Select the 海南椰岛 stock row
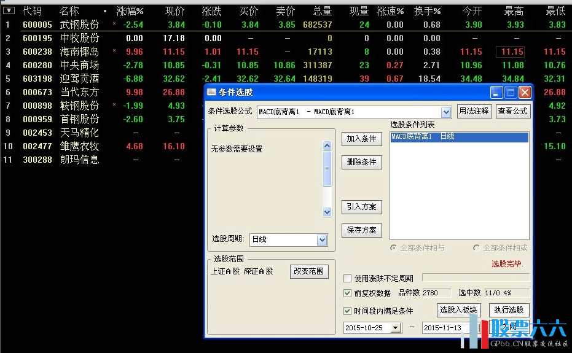572x353 pixels. (x=79, y=52)
